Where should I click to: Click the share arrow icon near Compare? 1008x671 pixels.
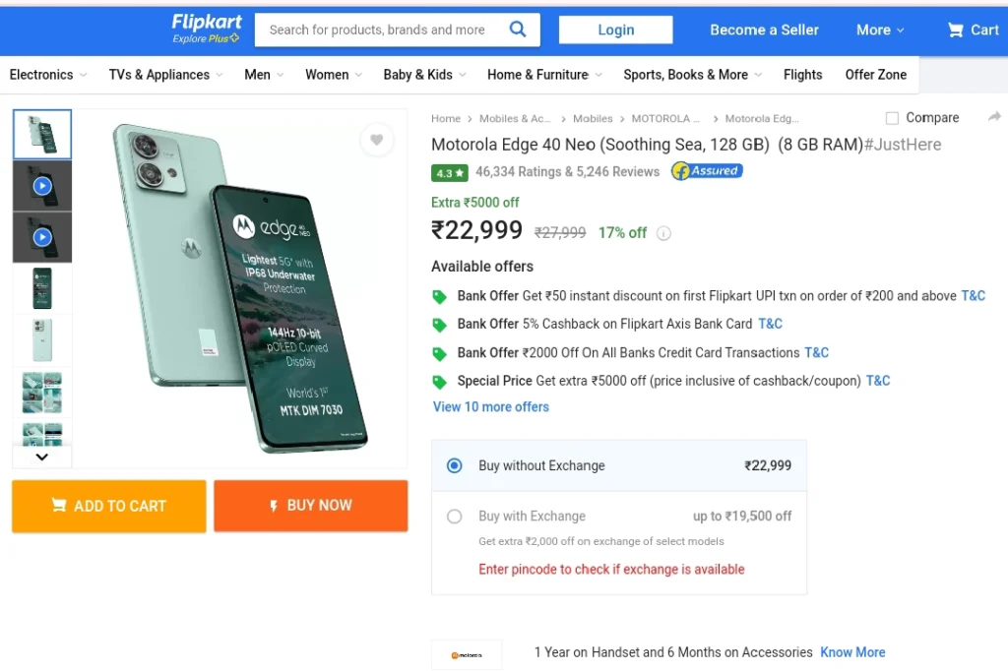994,116
